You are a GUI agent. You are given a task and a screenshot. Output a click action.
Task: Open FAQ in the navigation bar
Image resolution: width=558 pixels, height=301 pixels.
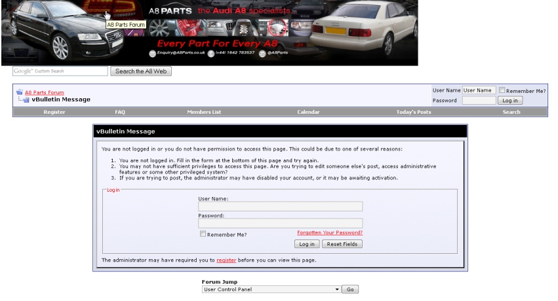120,112
